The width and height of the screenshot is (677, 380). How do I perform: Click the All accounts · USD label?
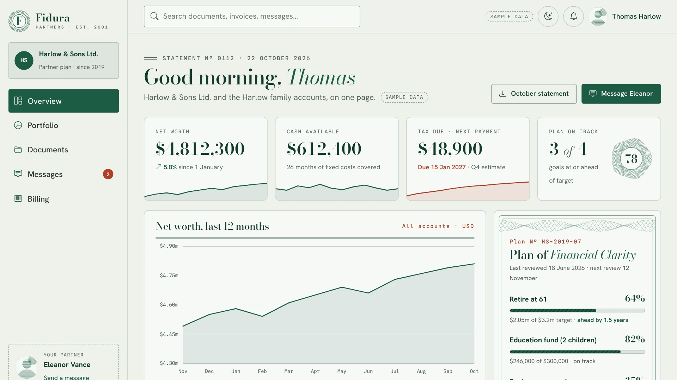pos(438,226)
